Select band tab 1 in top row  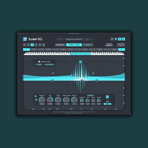(x=25, y=45)
